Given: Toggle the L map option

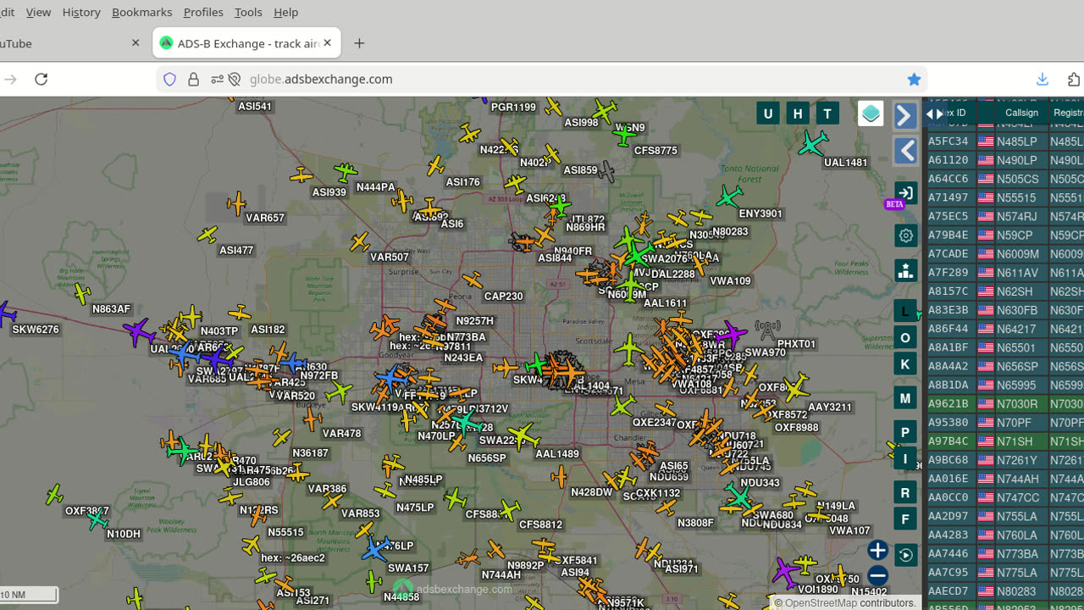Looking at the screenshot, I should (x=904, y=311).
